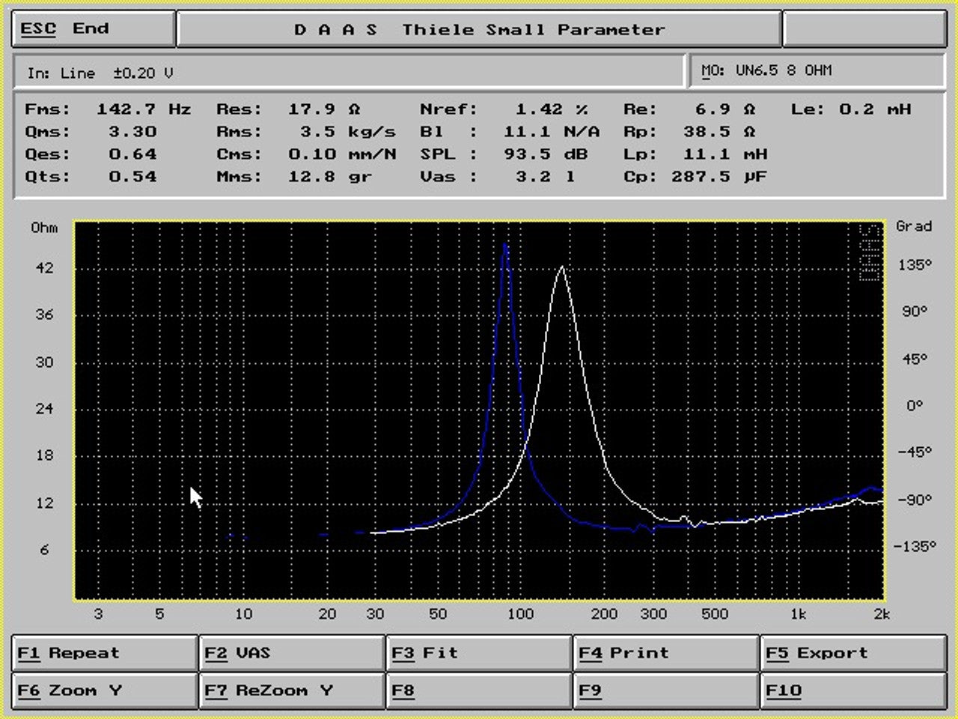Export data using the F5 Export button
The height and width of the screenshot is (719, 958).
coord(852,652)
